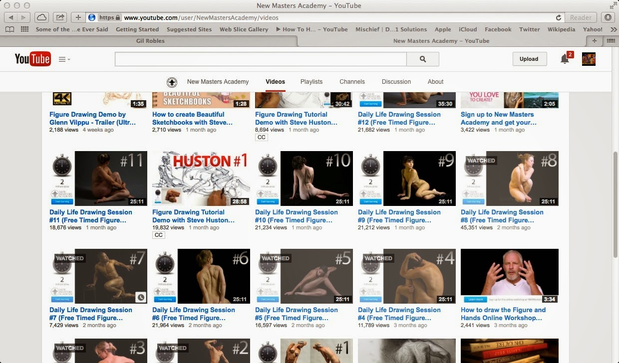The width and height of the screenshot is (619, 363).
Task: Click the CC badge under 8,694 views video
Action: pos(262,138)
